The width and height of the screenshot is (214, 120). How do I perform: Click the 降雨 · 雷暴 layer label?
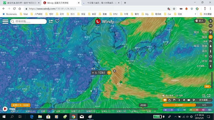coord(200,46)
